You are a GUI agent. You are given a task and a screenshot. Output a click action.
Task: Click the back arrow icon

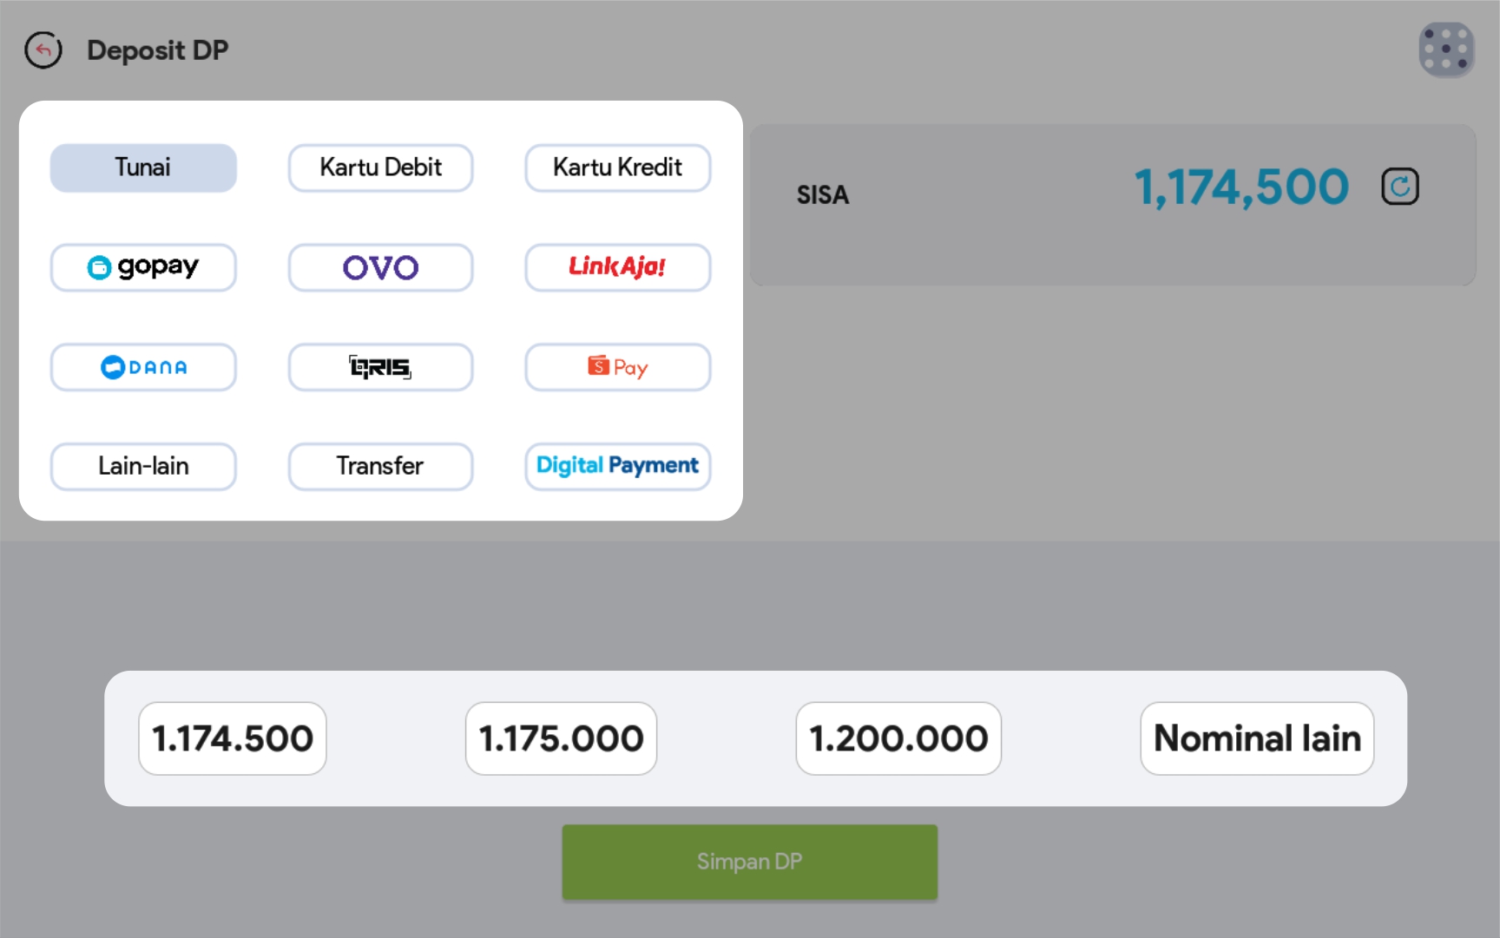pos(43,50)
